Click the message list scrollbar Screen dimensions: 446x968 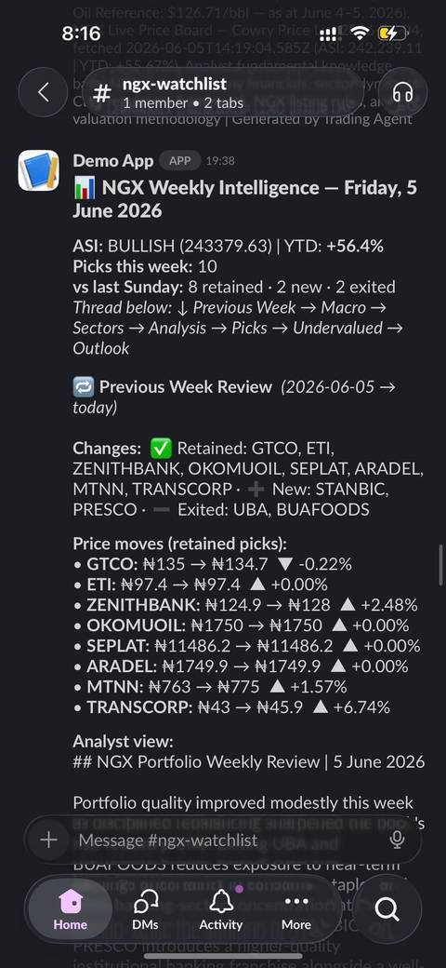440,564
